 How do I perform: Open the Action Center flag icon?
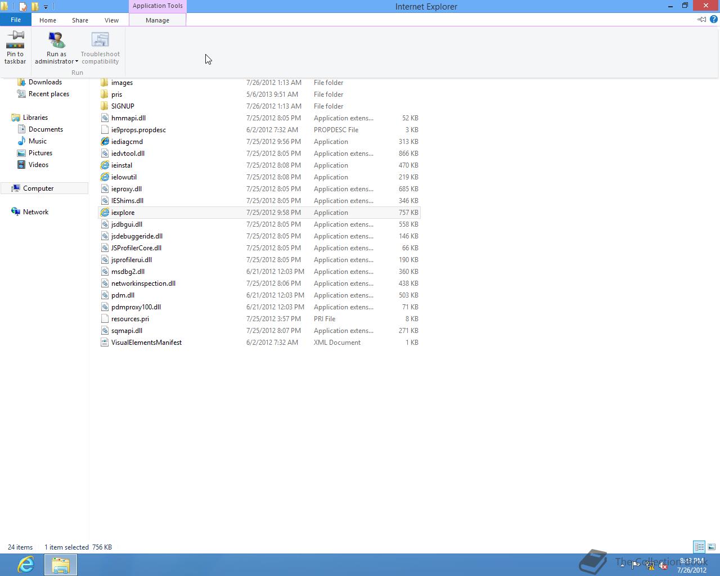pyautogui.click(x=636, y=565)
